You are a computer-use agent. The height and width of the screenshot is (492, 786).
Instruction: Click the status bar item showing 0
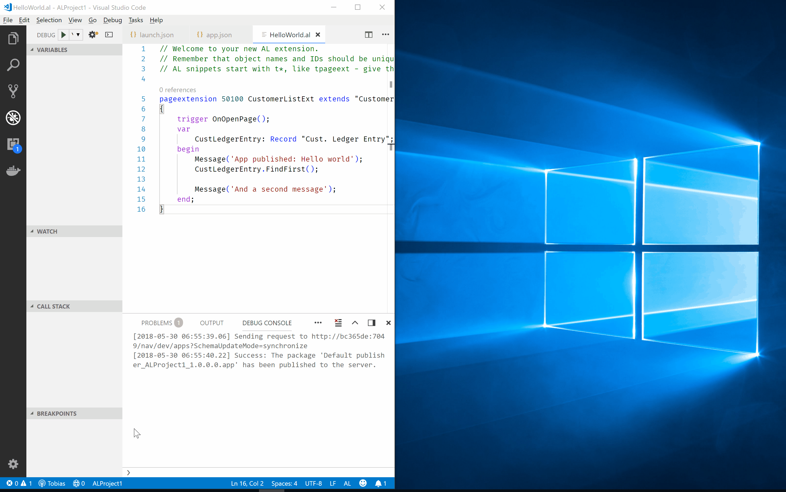pos(79,483)
